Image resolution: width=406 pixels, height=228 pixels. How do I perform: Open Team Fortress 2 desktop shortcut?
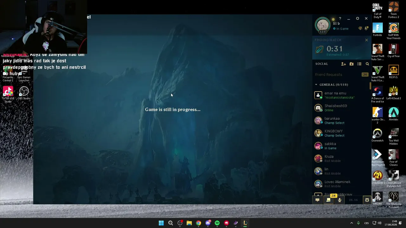click(393, 10)
